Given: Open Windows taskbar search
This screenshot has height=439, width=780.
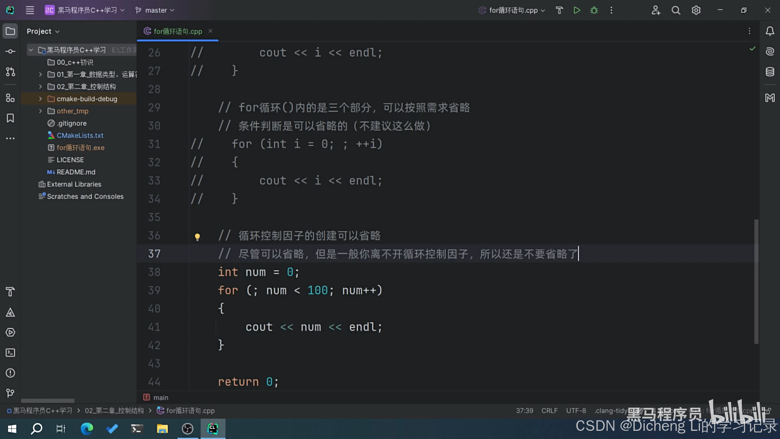Looking at the screenshot, I should pos(37,428).
